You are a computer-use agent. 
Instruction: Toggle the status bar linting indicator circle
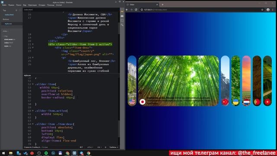[106, 147]
